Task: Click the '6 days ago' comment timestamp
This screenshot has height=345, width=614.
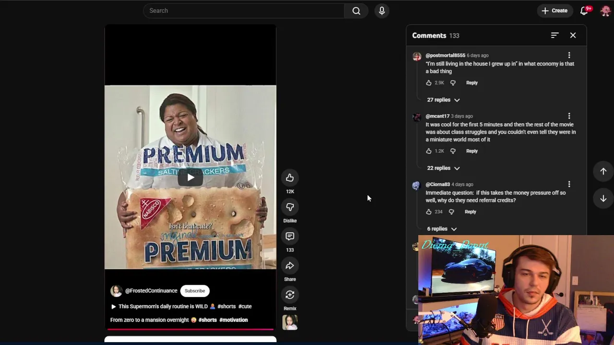Action: coord(478,56)
